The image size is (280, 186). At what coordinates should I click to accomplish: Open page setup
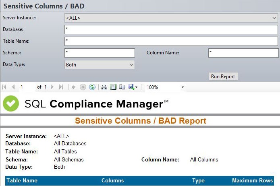122,87
